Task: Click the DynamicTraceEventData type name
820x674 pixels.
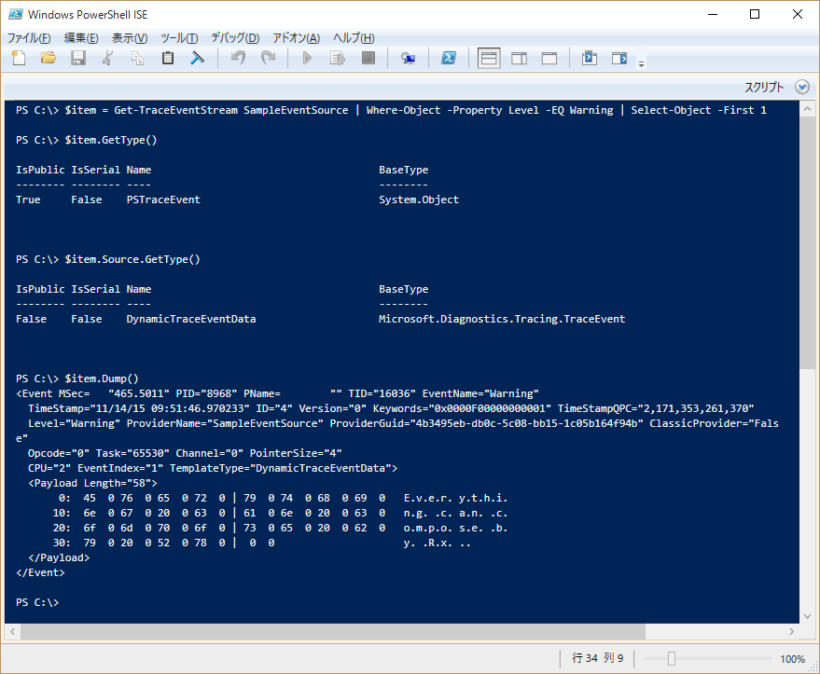Action: (x=191, y=319)
